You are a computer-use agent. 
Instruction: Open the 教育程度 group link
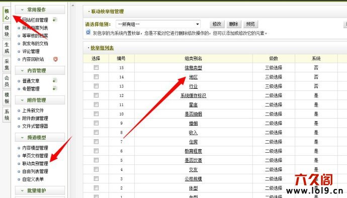pyautogui.click(x=193, y=151)
